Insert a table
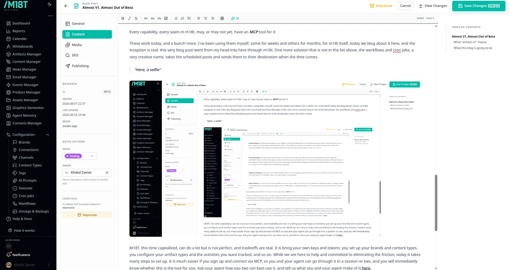 [222, 18]
